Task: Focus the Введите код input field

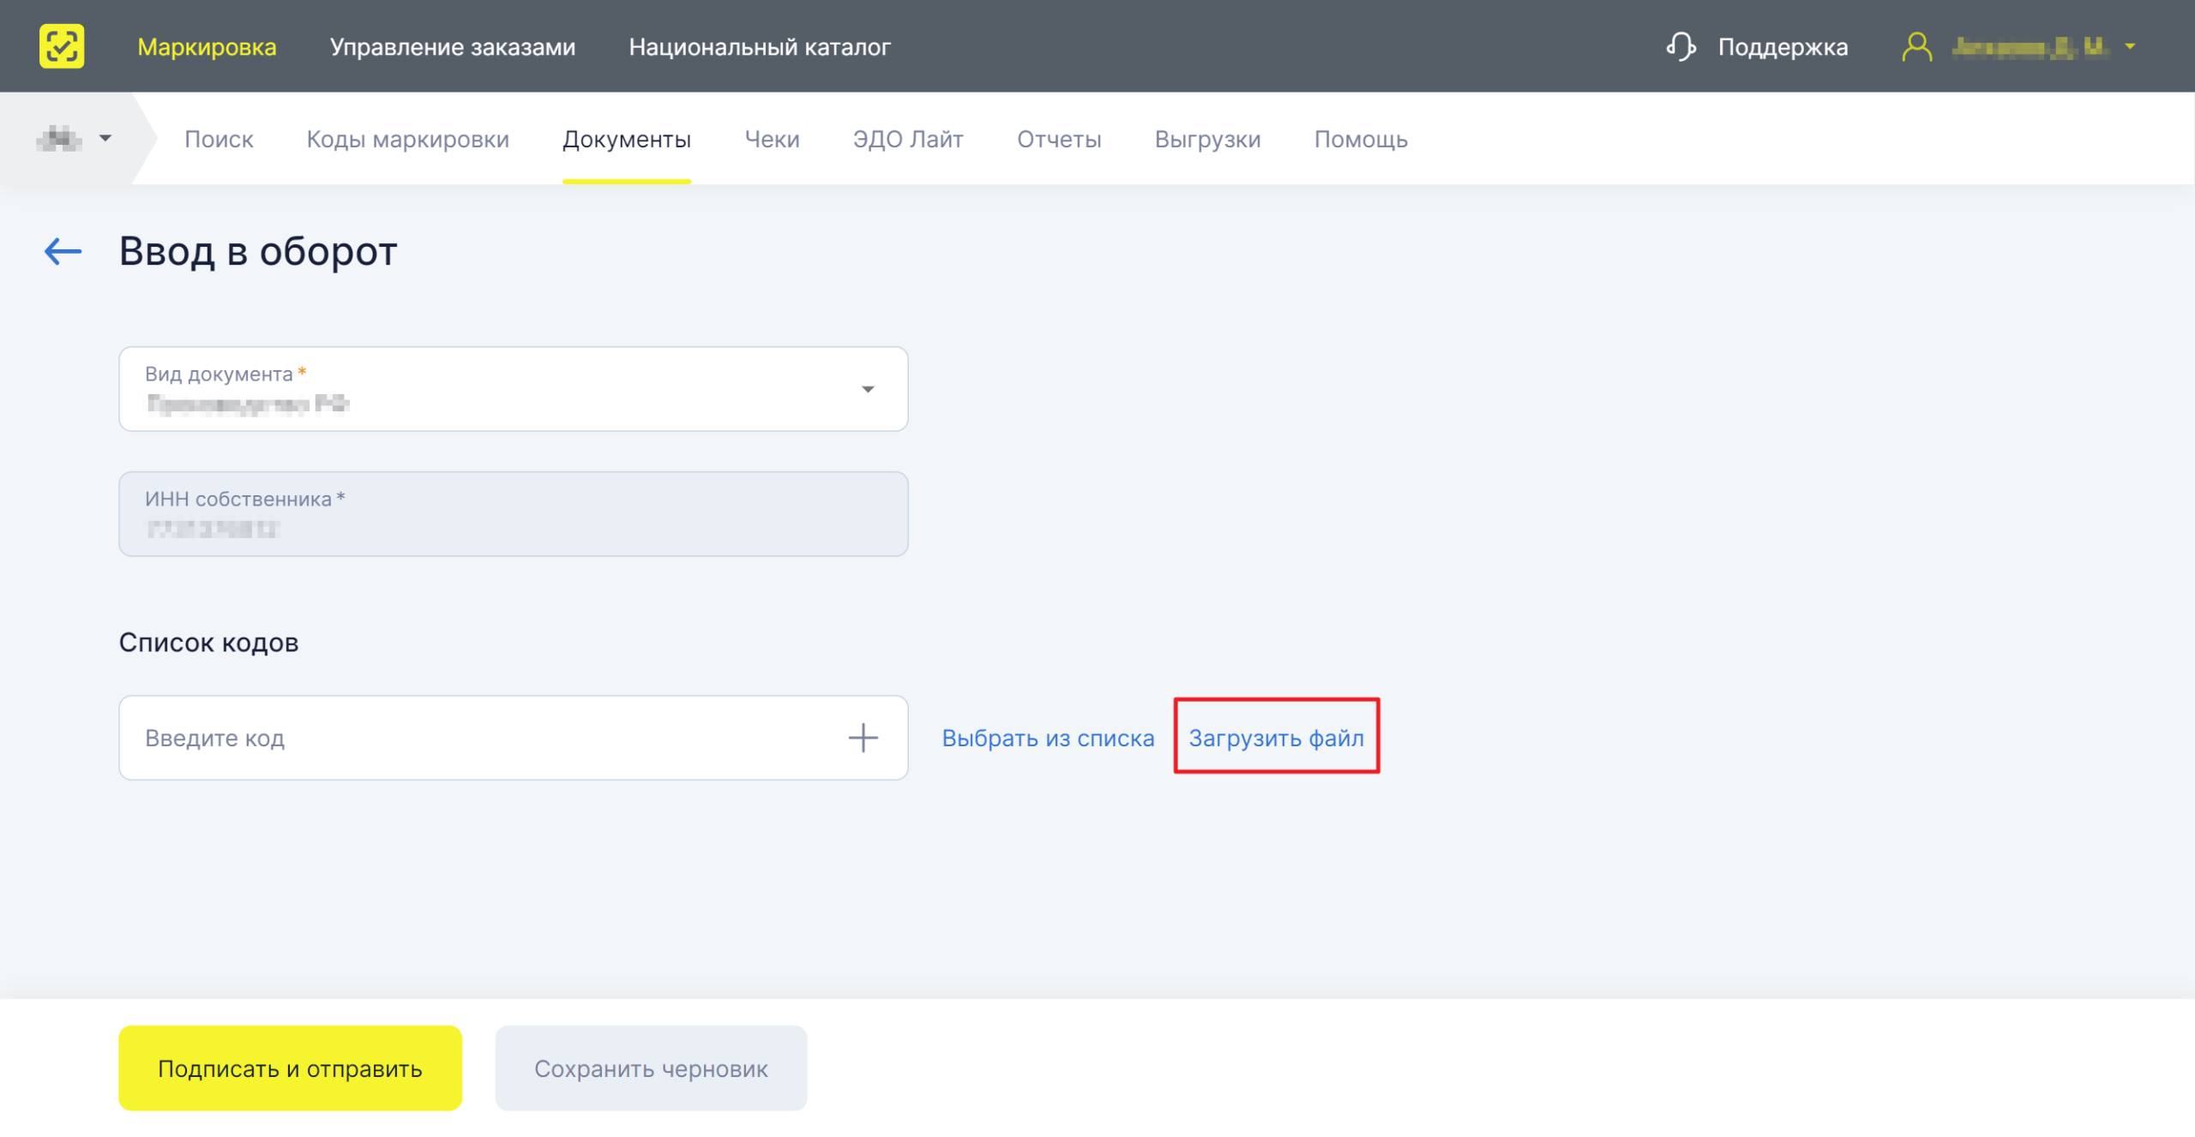Action: pyautogui.click(x=514, y=738)
